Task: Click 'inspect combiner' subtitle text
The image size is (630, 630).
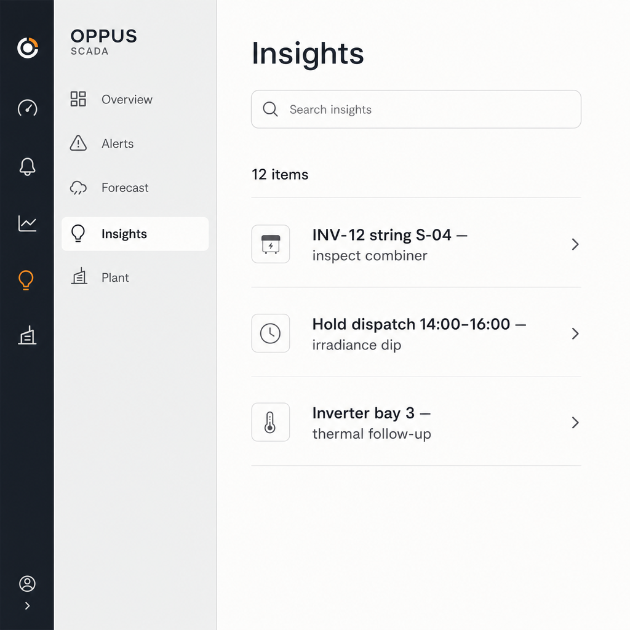Action: pos(370,255)
